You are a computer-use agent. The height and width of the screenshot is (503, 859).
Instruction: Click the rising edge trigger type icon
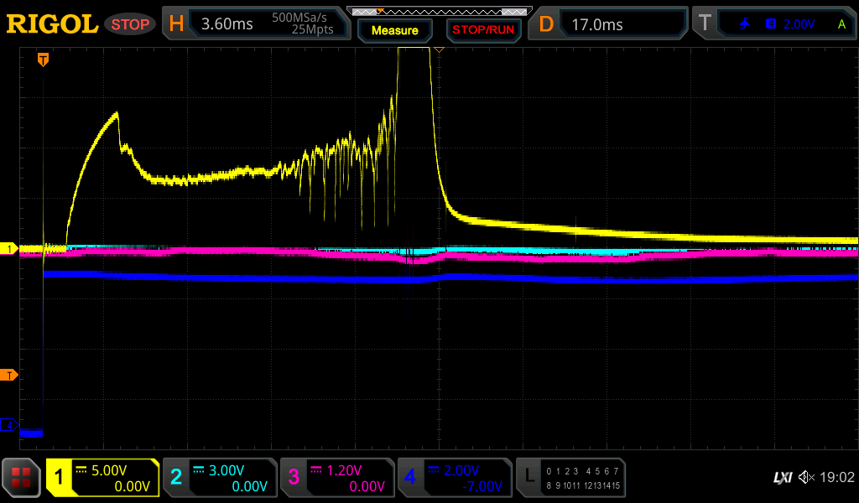click(x=745, y=24)
